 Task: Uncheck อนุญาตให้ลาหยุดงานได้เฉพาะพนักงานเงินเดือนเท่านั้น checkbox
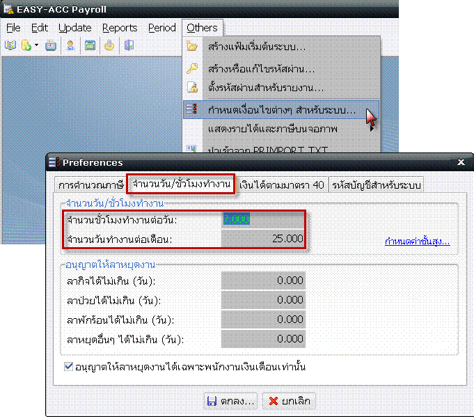click(68, 366)
